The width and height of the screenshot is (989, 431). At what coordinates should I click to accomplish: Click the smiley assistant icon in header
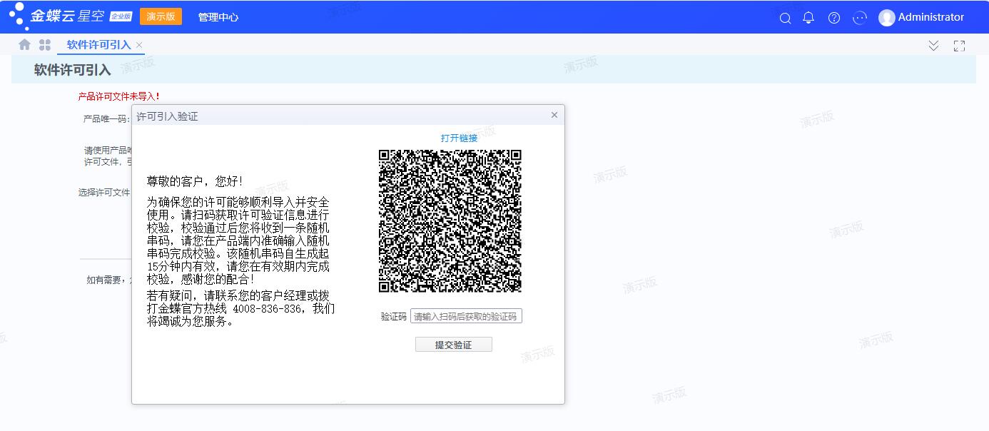pyautogui.click(x=860, y=18)
